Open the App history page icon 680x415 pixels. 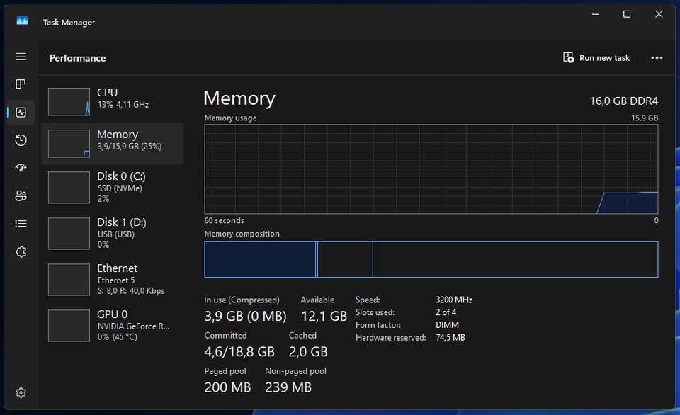pyautogui.click(x=21, y=140)
